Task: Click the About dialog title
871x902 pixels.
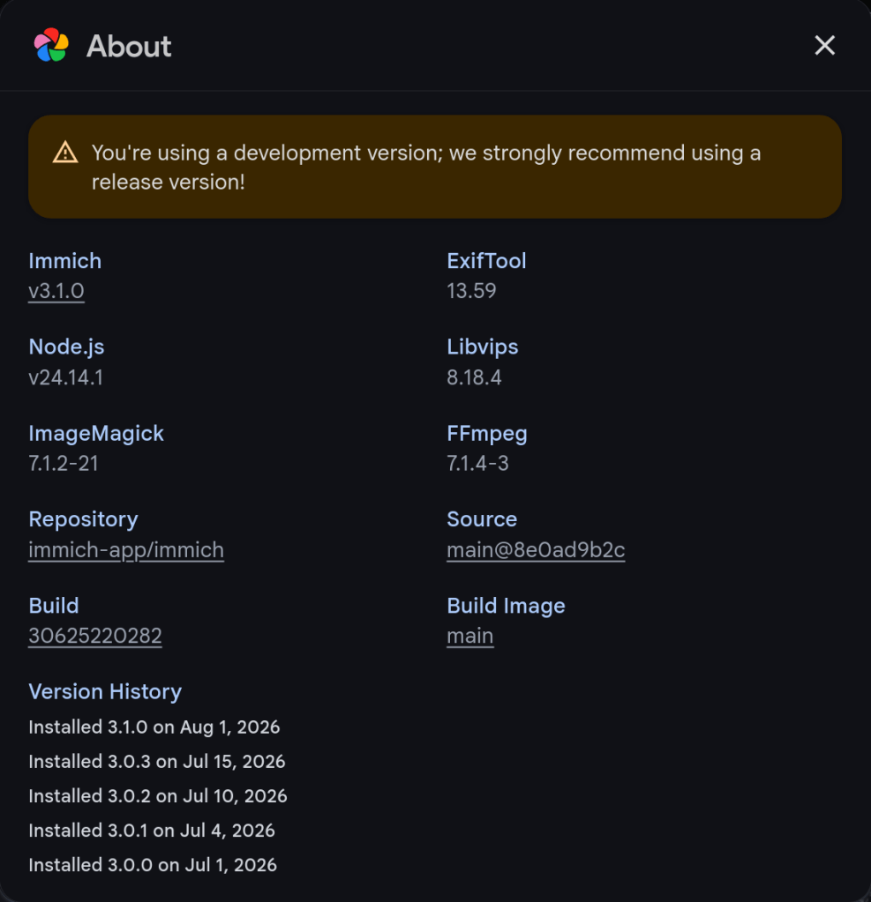Action: 129,46
